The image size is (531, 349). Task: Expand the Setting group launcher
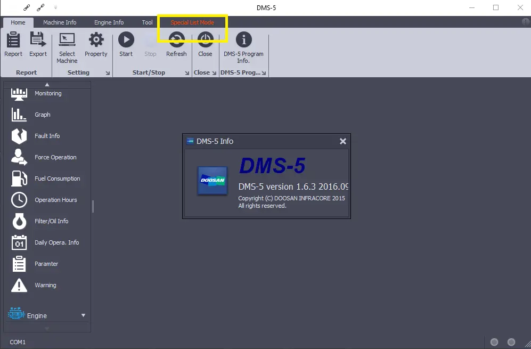pyautogui.click(x=108, y=73)
